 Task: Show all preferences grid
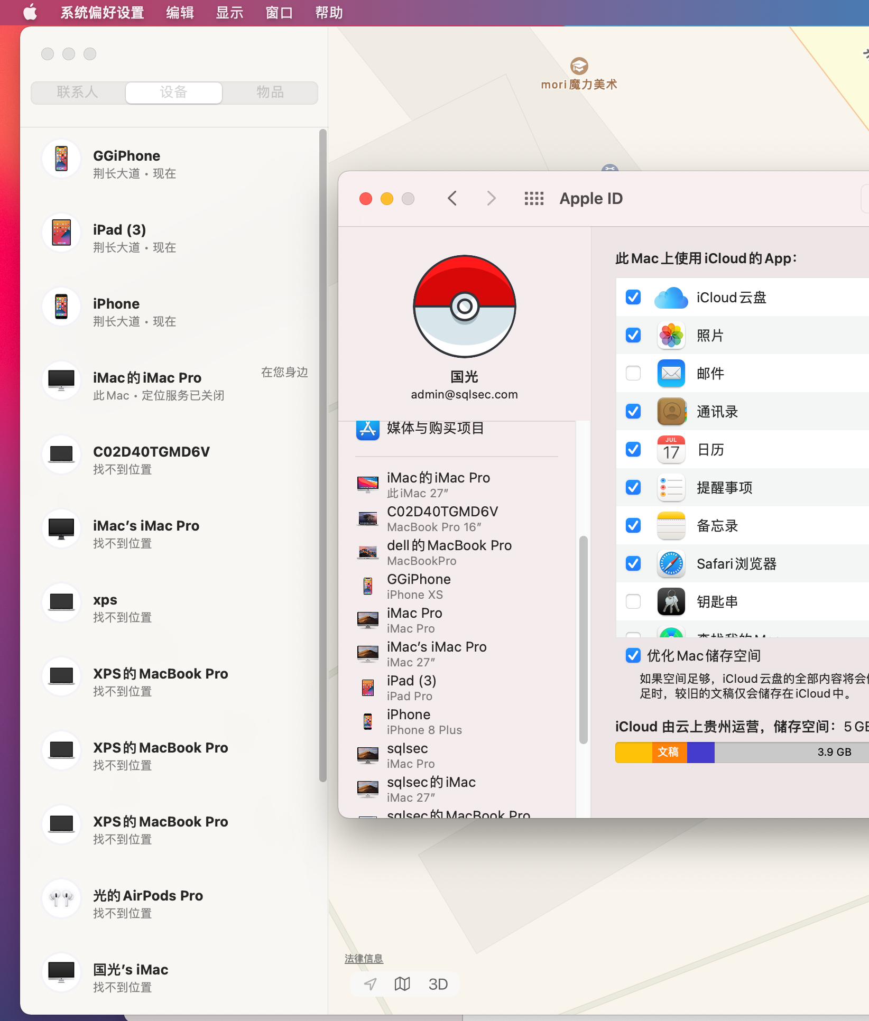tap(534, 199)
